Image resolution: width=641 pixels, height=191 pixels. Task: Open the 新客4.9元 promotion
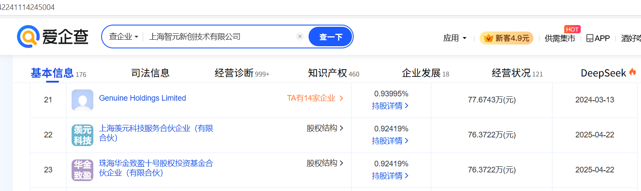click(x=506, y=38)
